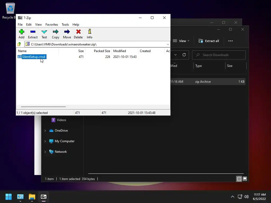Click Extract all in Explorer
Viewport: 271px width, 203px height.
click(x=209, y=41)
